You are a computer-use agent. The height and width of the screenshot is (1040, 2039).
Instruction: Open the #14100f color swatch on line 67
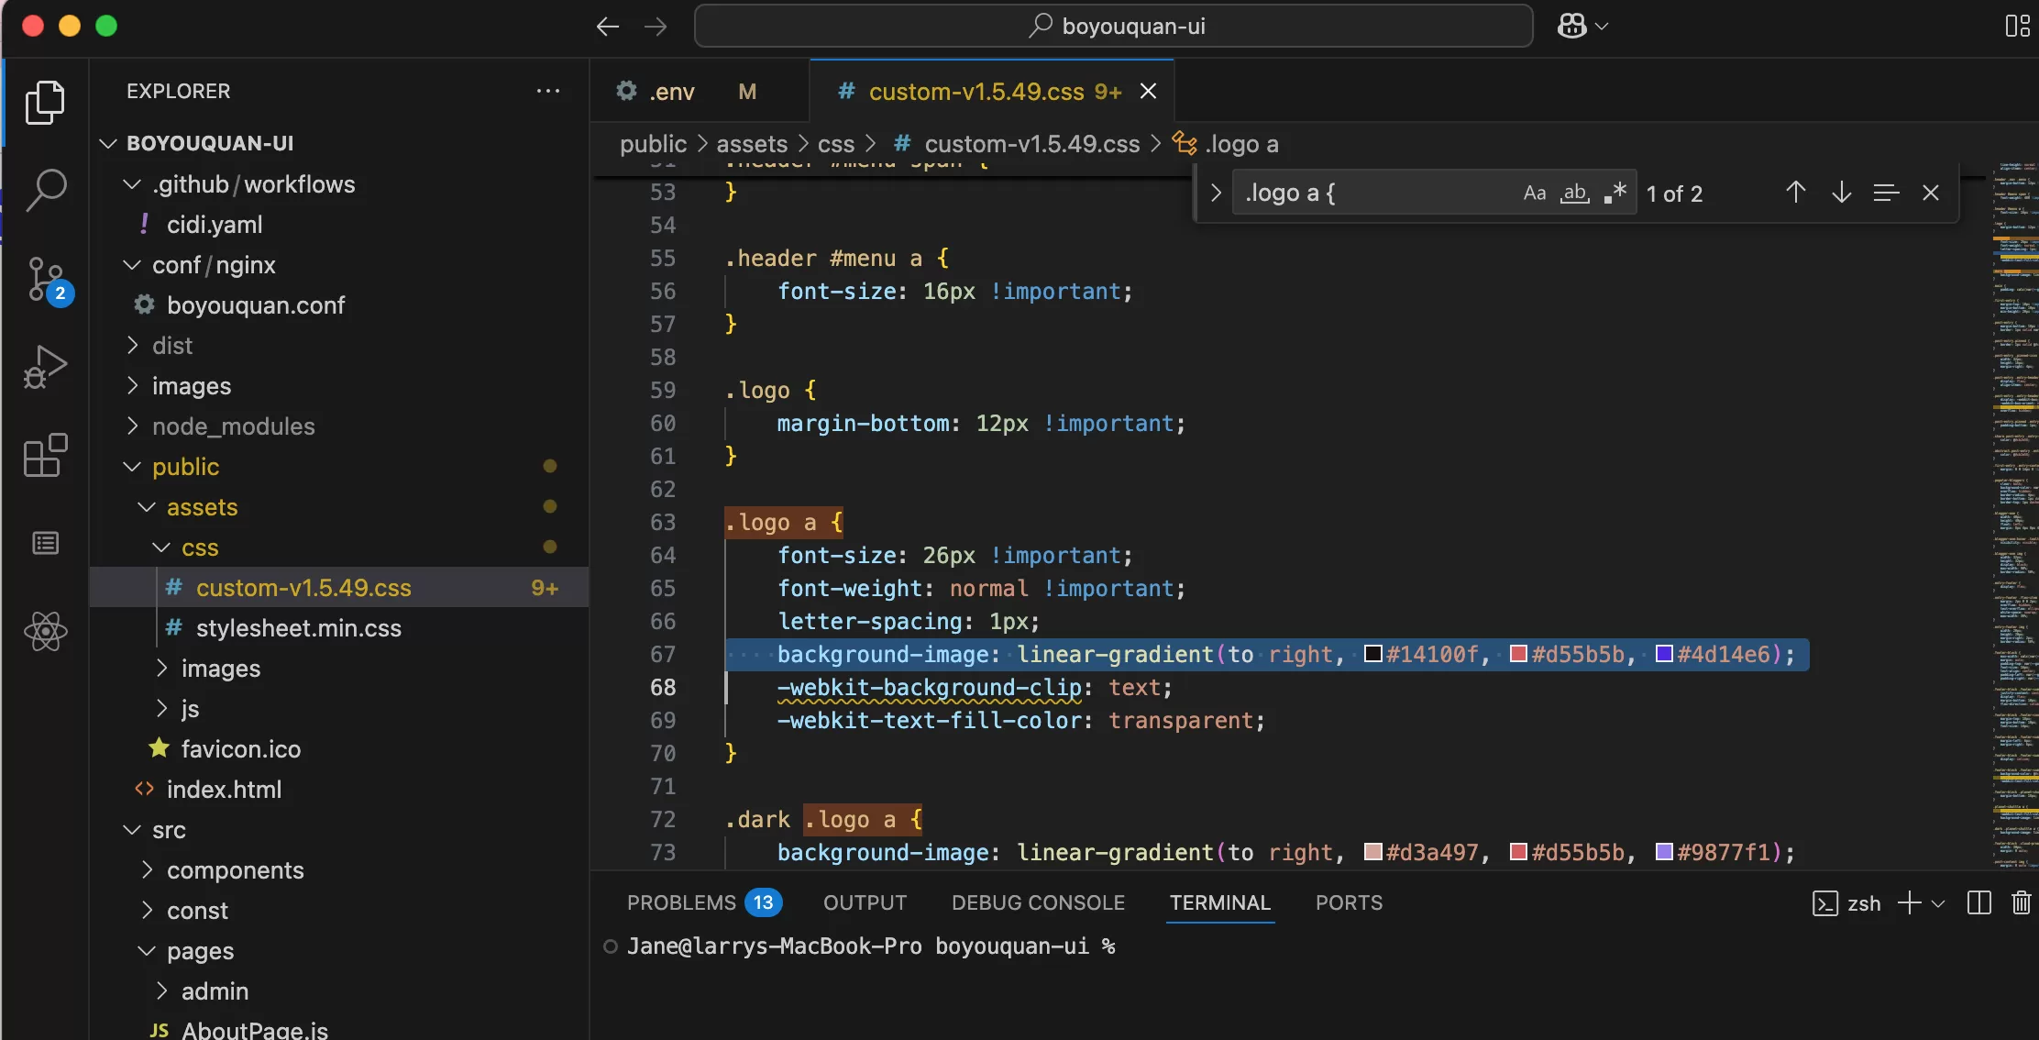click(x=1373, y=654)
